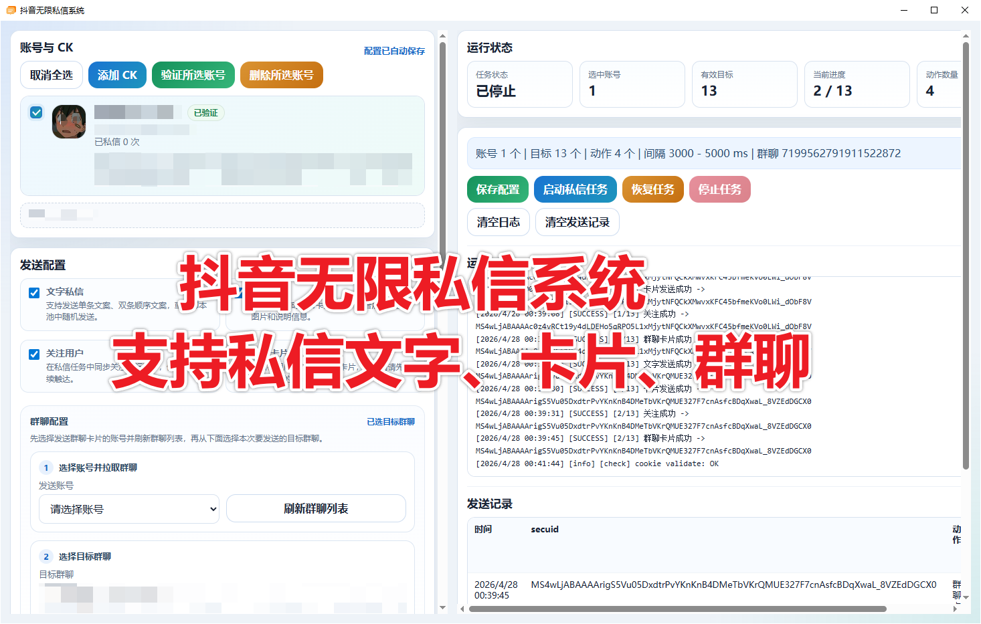Click 停止任务 button

tap(720, 189)
